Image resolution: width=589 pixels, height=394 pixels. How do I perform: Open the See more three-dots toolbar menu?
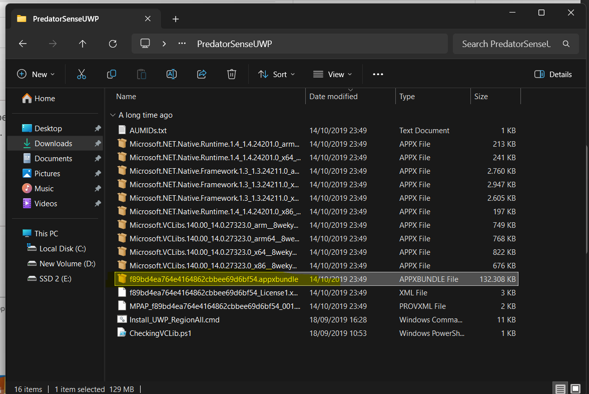pos(378,74)
